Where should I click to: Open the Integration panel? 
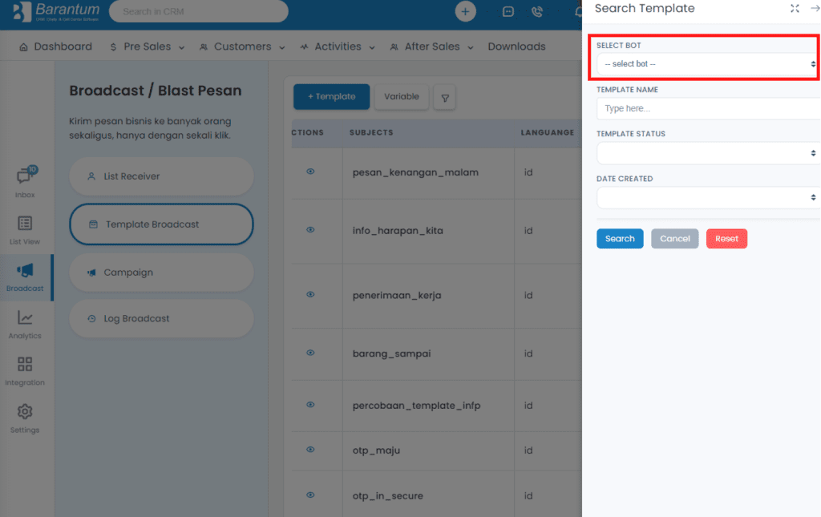[25, 370]
